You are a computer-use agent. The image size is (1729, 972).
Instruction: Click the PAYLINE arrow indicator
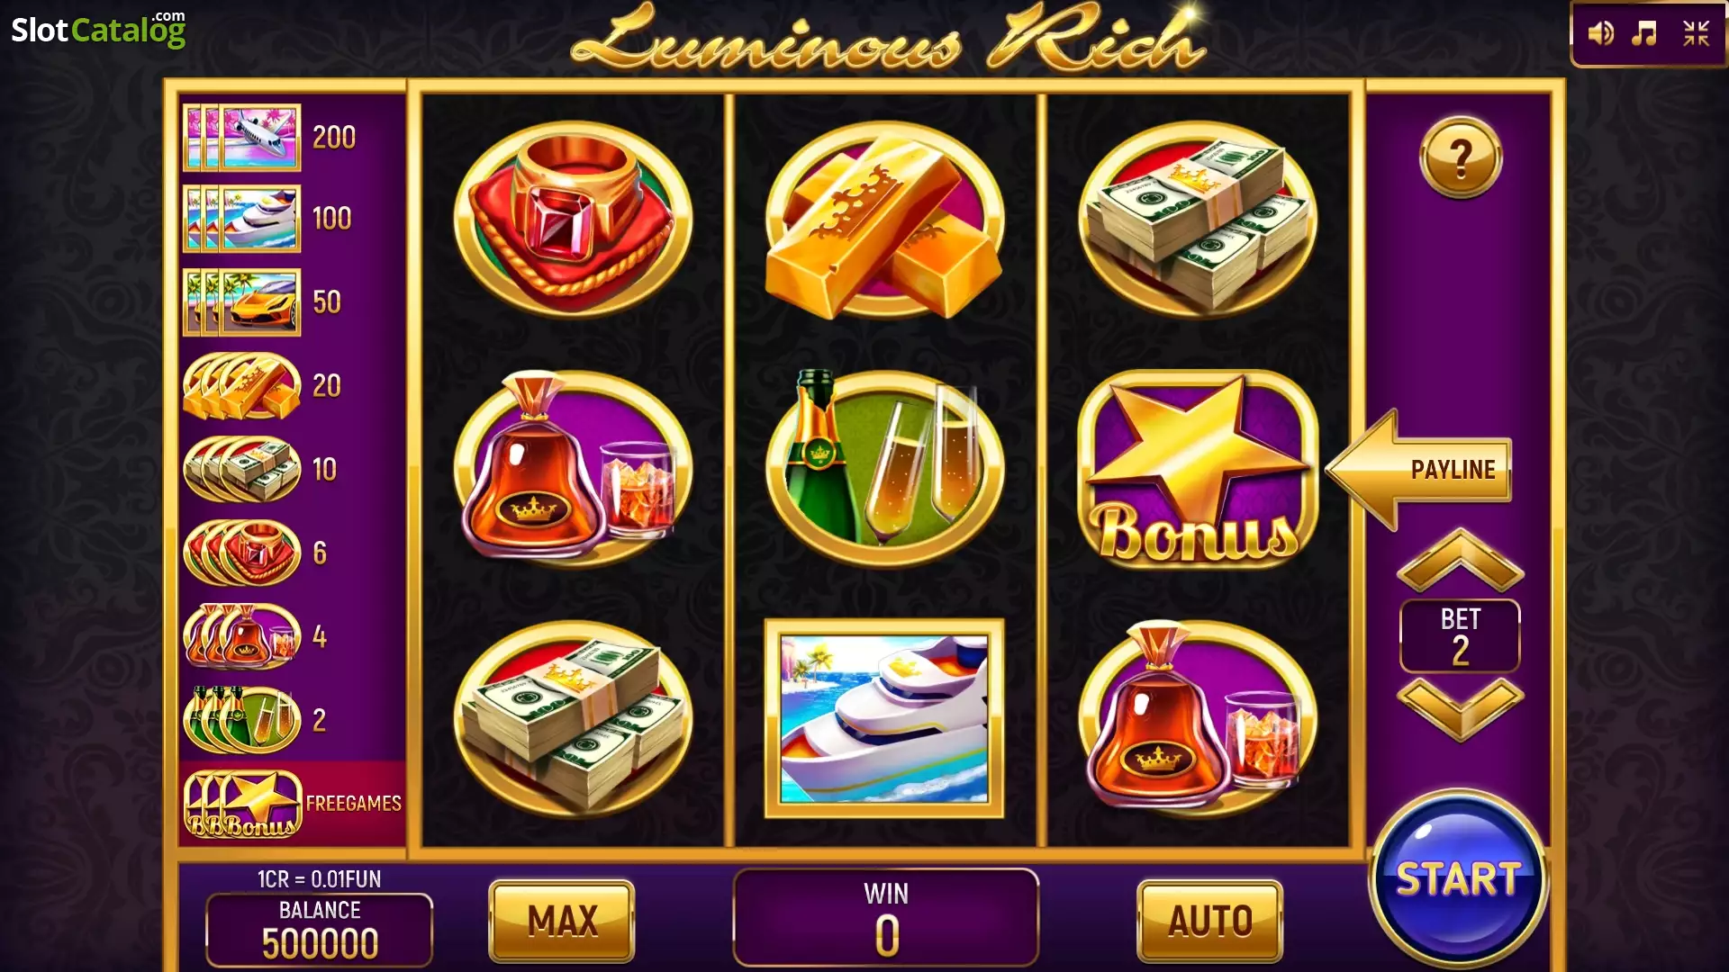tap(1418, 469)
